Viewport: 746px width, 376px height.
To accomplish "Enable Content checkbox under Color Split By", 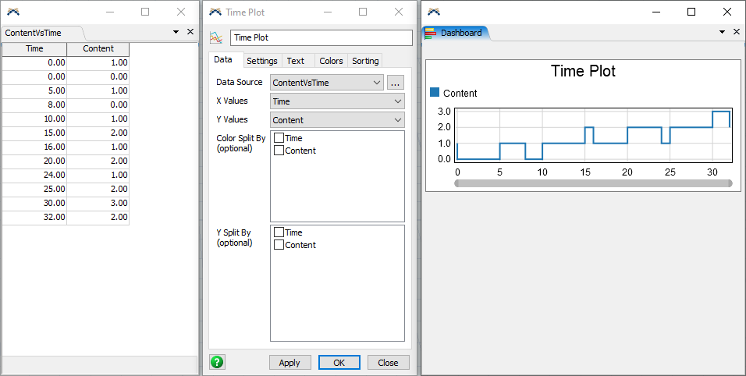I will tap(279, 151).
